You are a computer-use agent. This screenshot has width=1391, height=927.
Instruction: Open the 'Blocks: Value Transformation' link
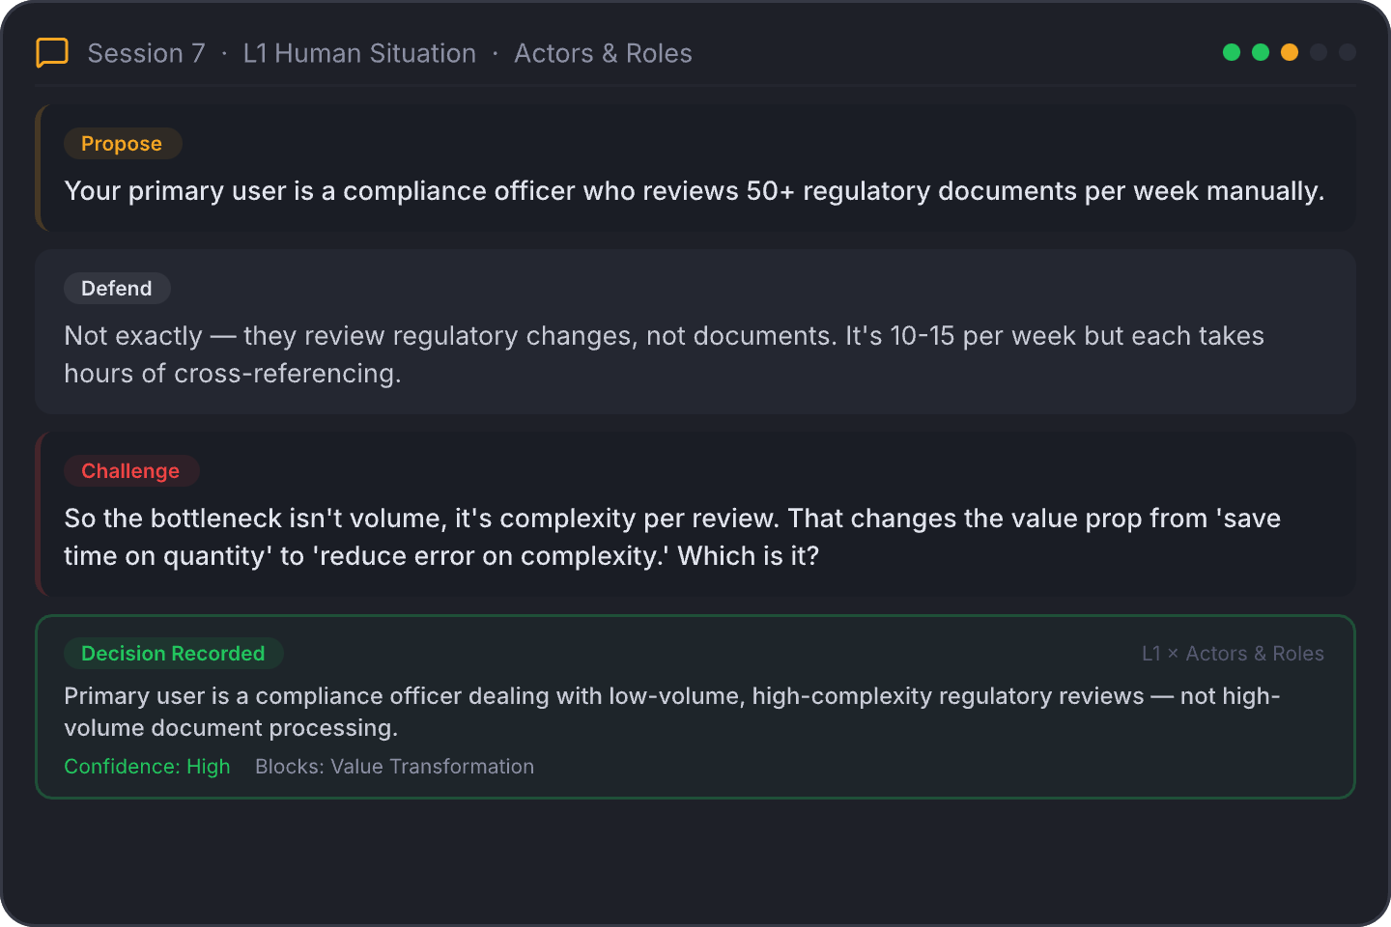coord(394,767)
